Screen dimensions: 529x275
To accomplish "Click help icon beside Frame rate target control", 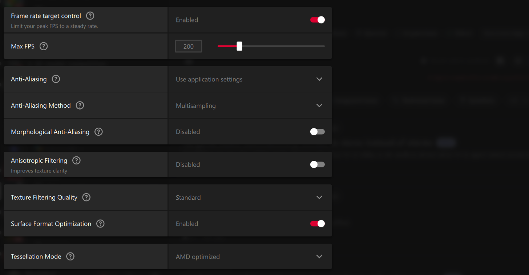I will pos(90,16).
